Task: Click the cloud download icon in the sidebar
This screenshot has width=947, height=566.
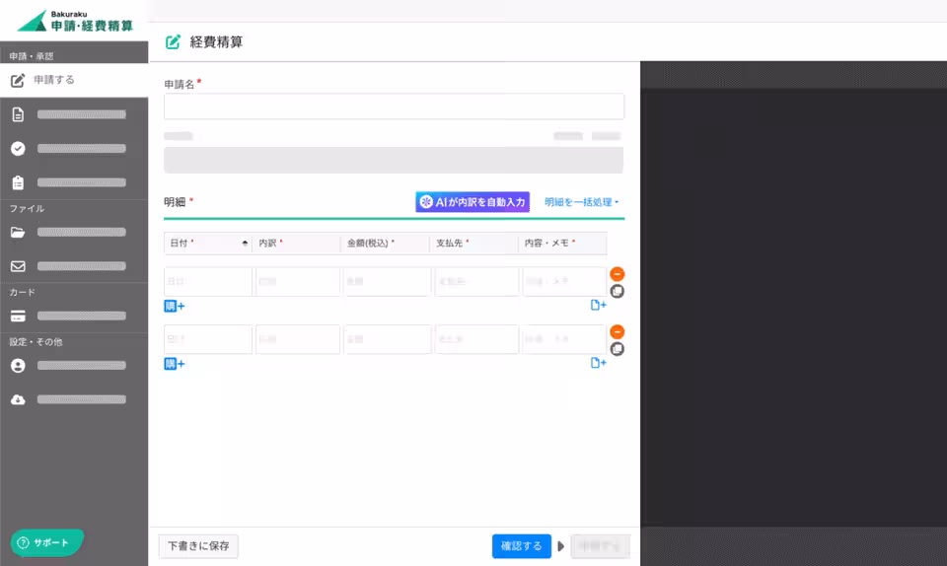Action: point(18,399)
